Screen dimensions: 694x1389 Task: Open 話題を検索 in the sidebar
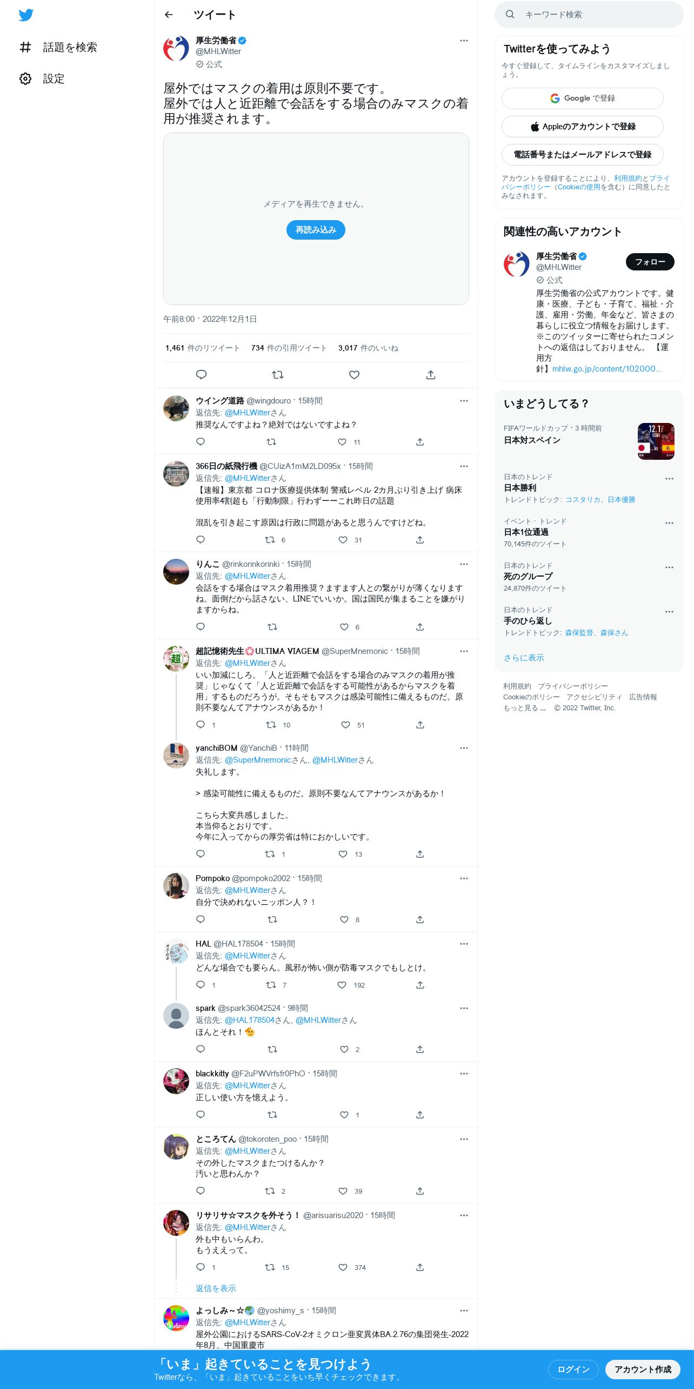pos(58,47)
